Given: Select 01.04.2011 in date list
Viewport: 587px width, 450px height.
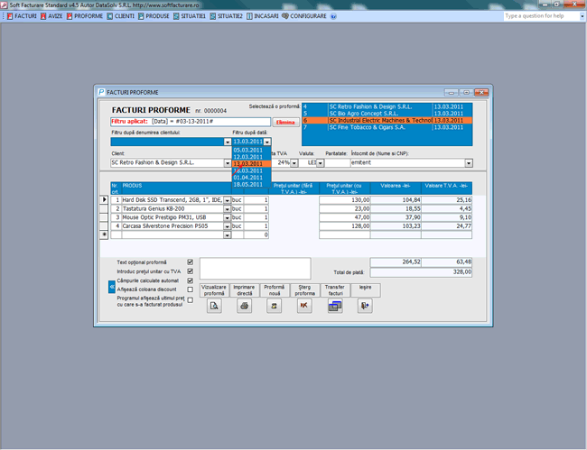Looking at the screenshot, I should coord(251,178).
